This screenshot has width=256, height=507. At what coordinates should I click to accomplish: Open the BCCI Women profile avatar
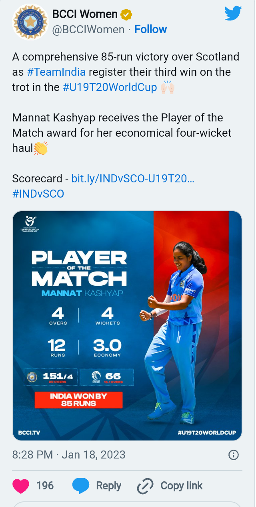tap(30, 22)
